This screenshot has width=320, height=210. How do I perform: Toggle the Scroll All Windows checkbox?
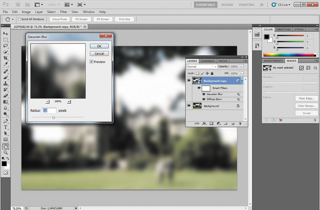click(x=19, y=19)
